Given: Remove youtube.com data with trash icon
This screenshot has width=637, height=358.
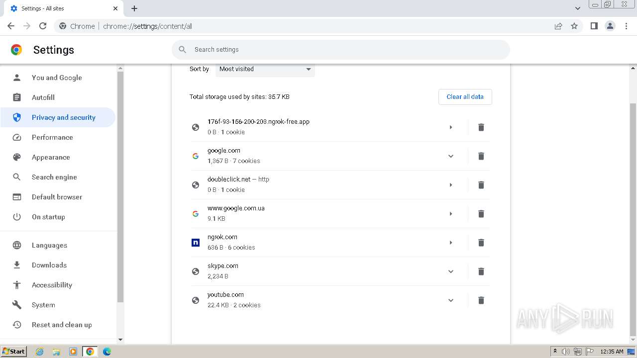Looking at the screenshot, I should (x=481, y=300).
